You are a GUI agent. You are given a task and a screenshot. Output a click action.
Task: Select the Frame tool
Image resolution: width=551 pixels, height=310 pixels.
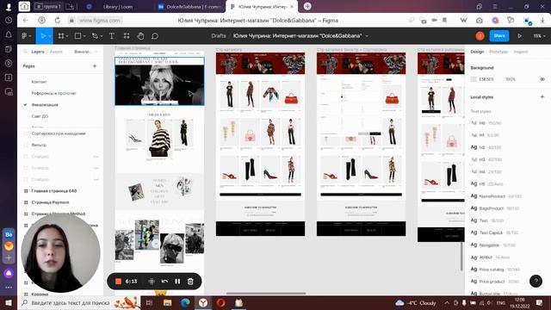pyautogui.click(x=61, y=36)
